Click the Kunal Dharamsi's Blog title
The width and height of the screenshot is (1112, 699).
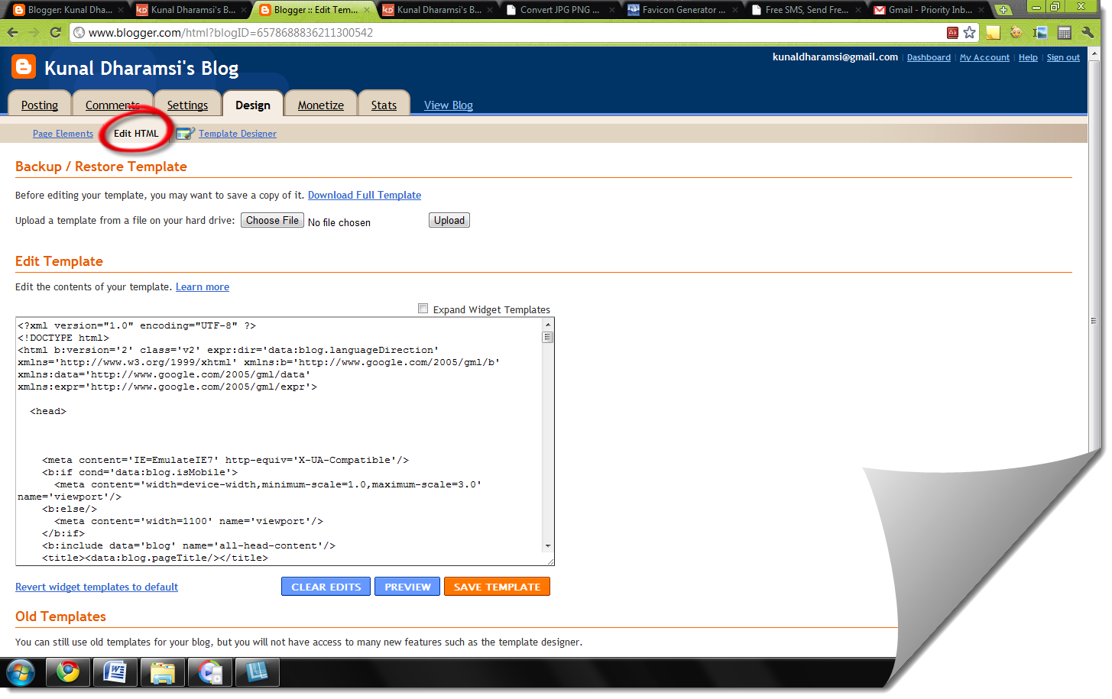click(141, 68)
